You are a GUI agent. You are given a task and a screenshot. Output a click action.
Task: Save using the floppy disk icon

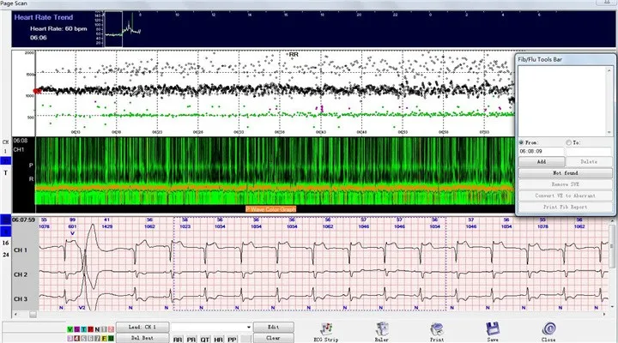click(x=493, y=330)
